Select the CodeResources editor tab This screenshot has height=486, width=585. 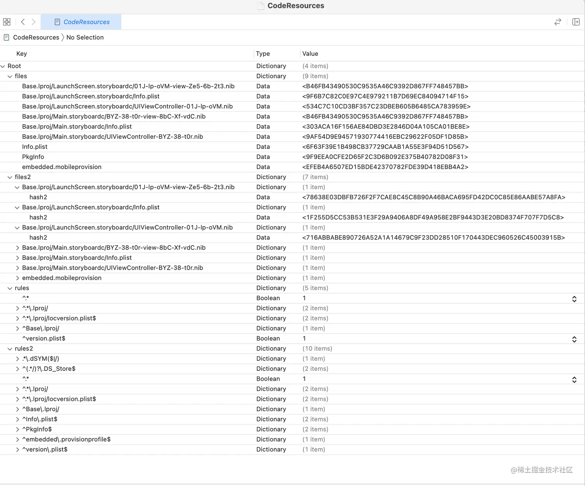point(81,22)
